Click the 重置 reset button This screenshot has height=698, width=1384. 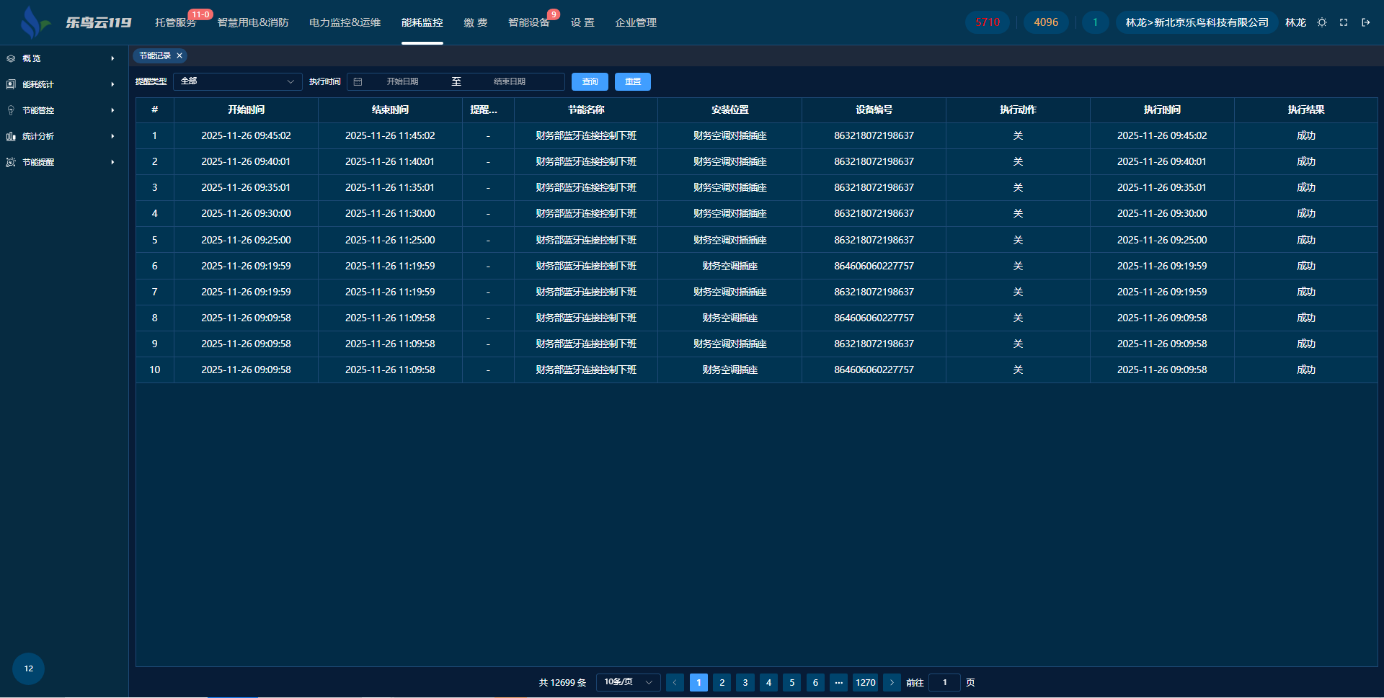click(x=632, y=81)
